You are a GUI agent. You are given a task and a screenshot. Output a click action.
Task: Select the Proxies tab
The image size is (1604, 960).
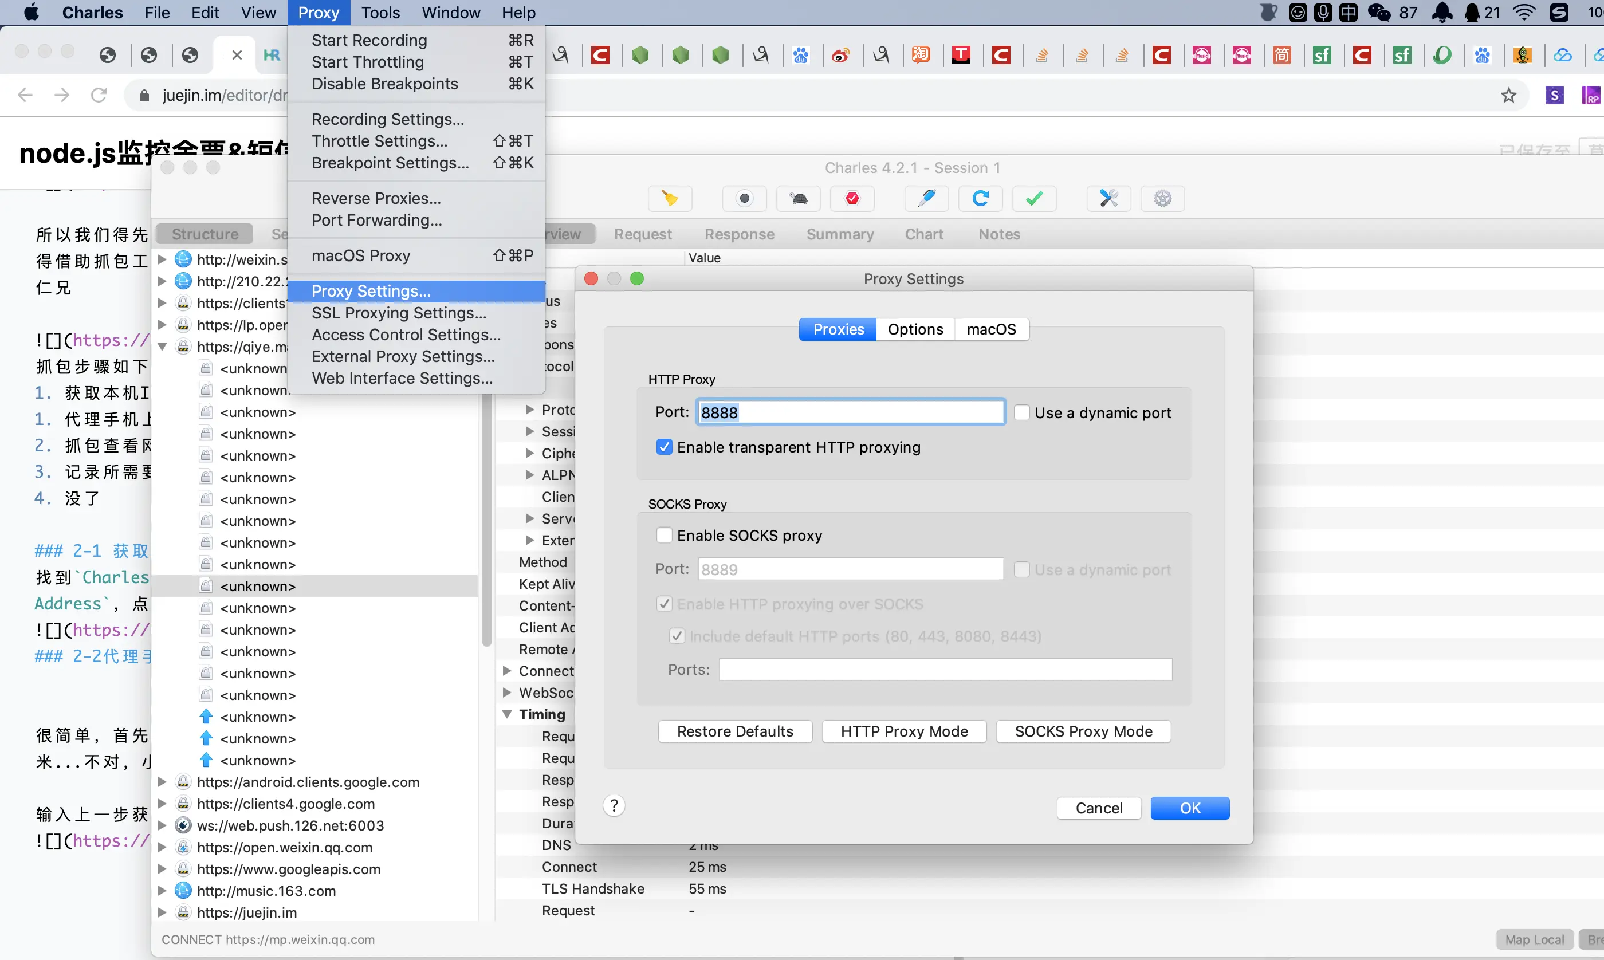[838, 329]
